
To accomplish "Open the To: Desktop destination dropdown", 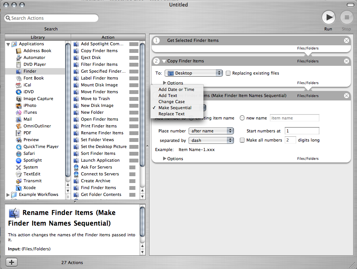I will pyautogui.click(x=194, y=73).
